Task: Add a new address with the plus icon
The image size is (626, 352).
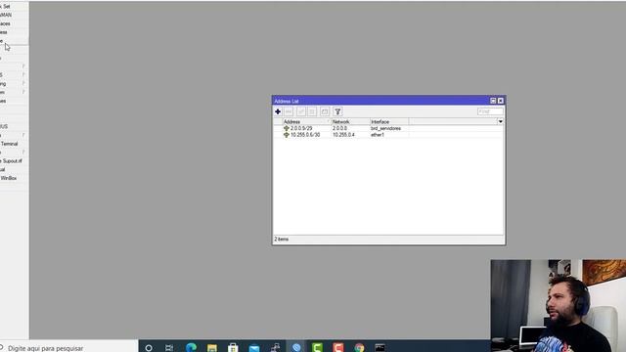Action: click(x=278, y=111)
